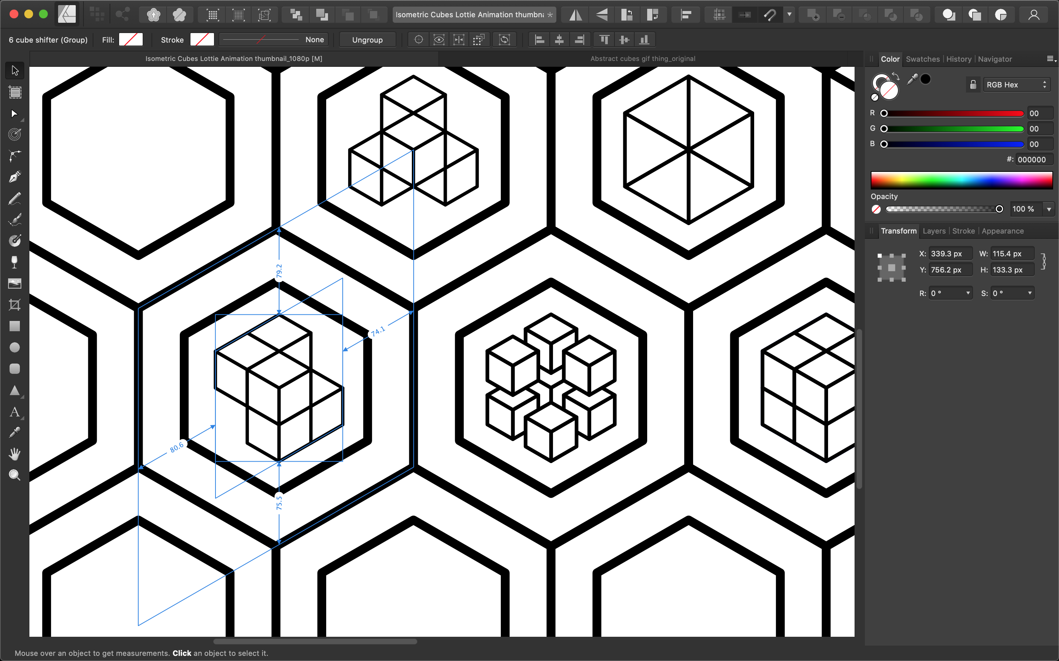Image resolution: width=1059 pixels, height=661 pixels.
Task: Select the Fill gradient tool
Action: click(15, 241)
